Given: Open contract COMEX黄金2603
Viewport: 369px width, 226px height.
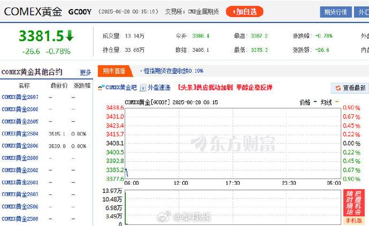Looking at the screenshot, I should [20, 194].
